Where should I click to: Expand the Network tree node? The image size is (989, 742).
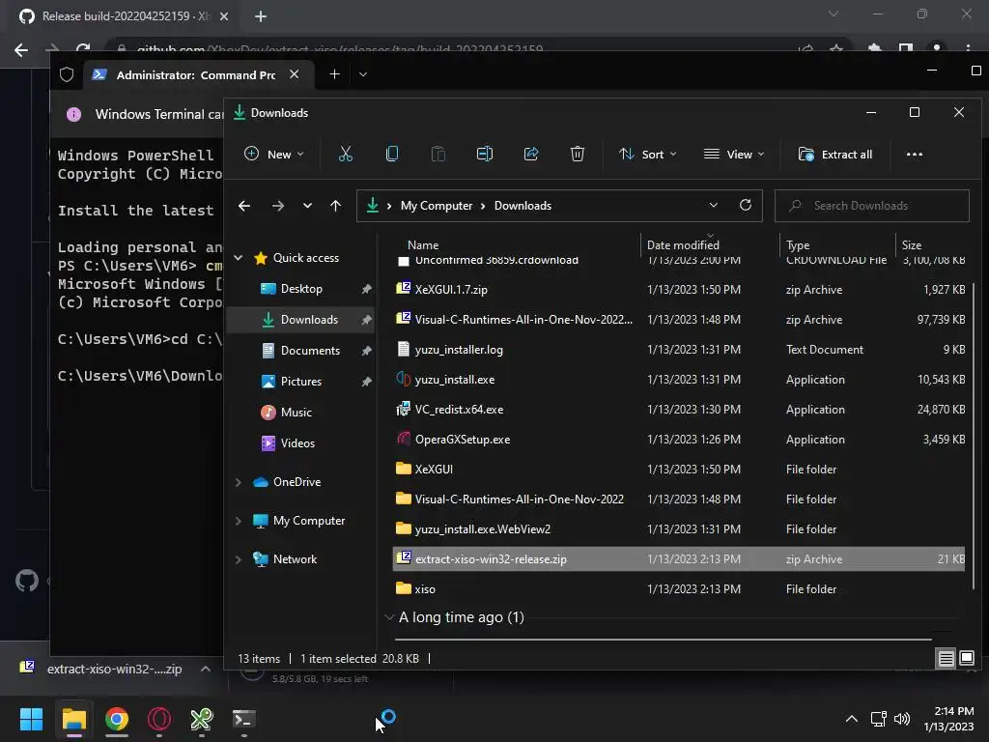pos(238,559)
